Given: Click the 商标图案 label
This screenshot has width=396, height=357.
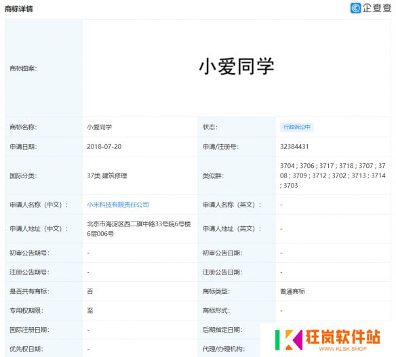Looking at the screenshot, I should 23,68.
